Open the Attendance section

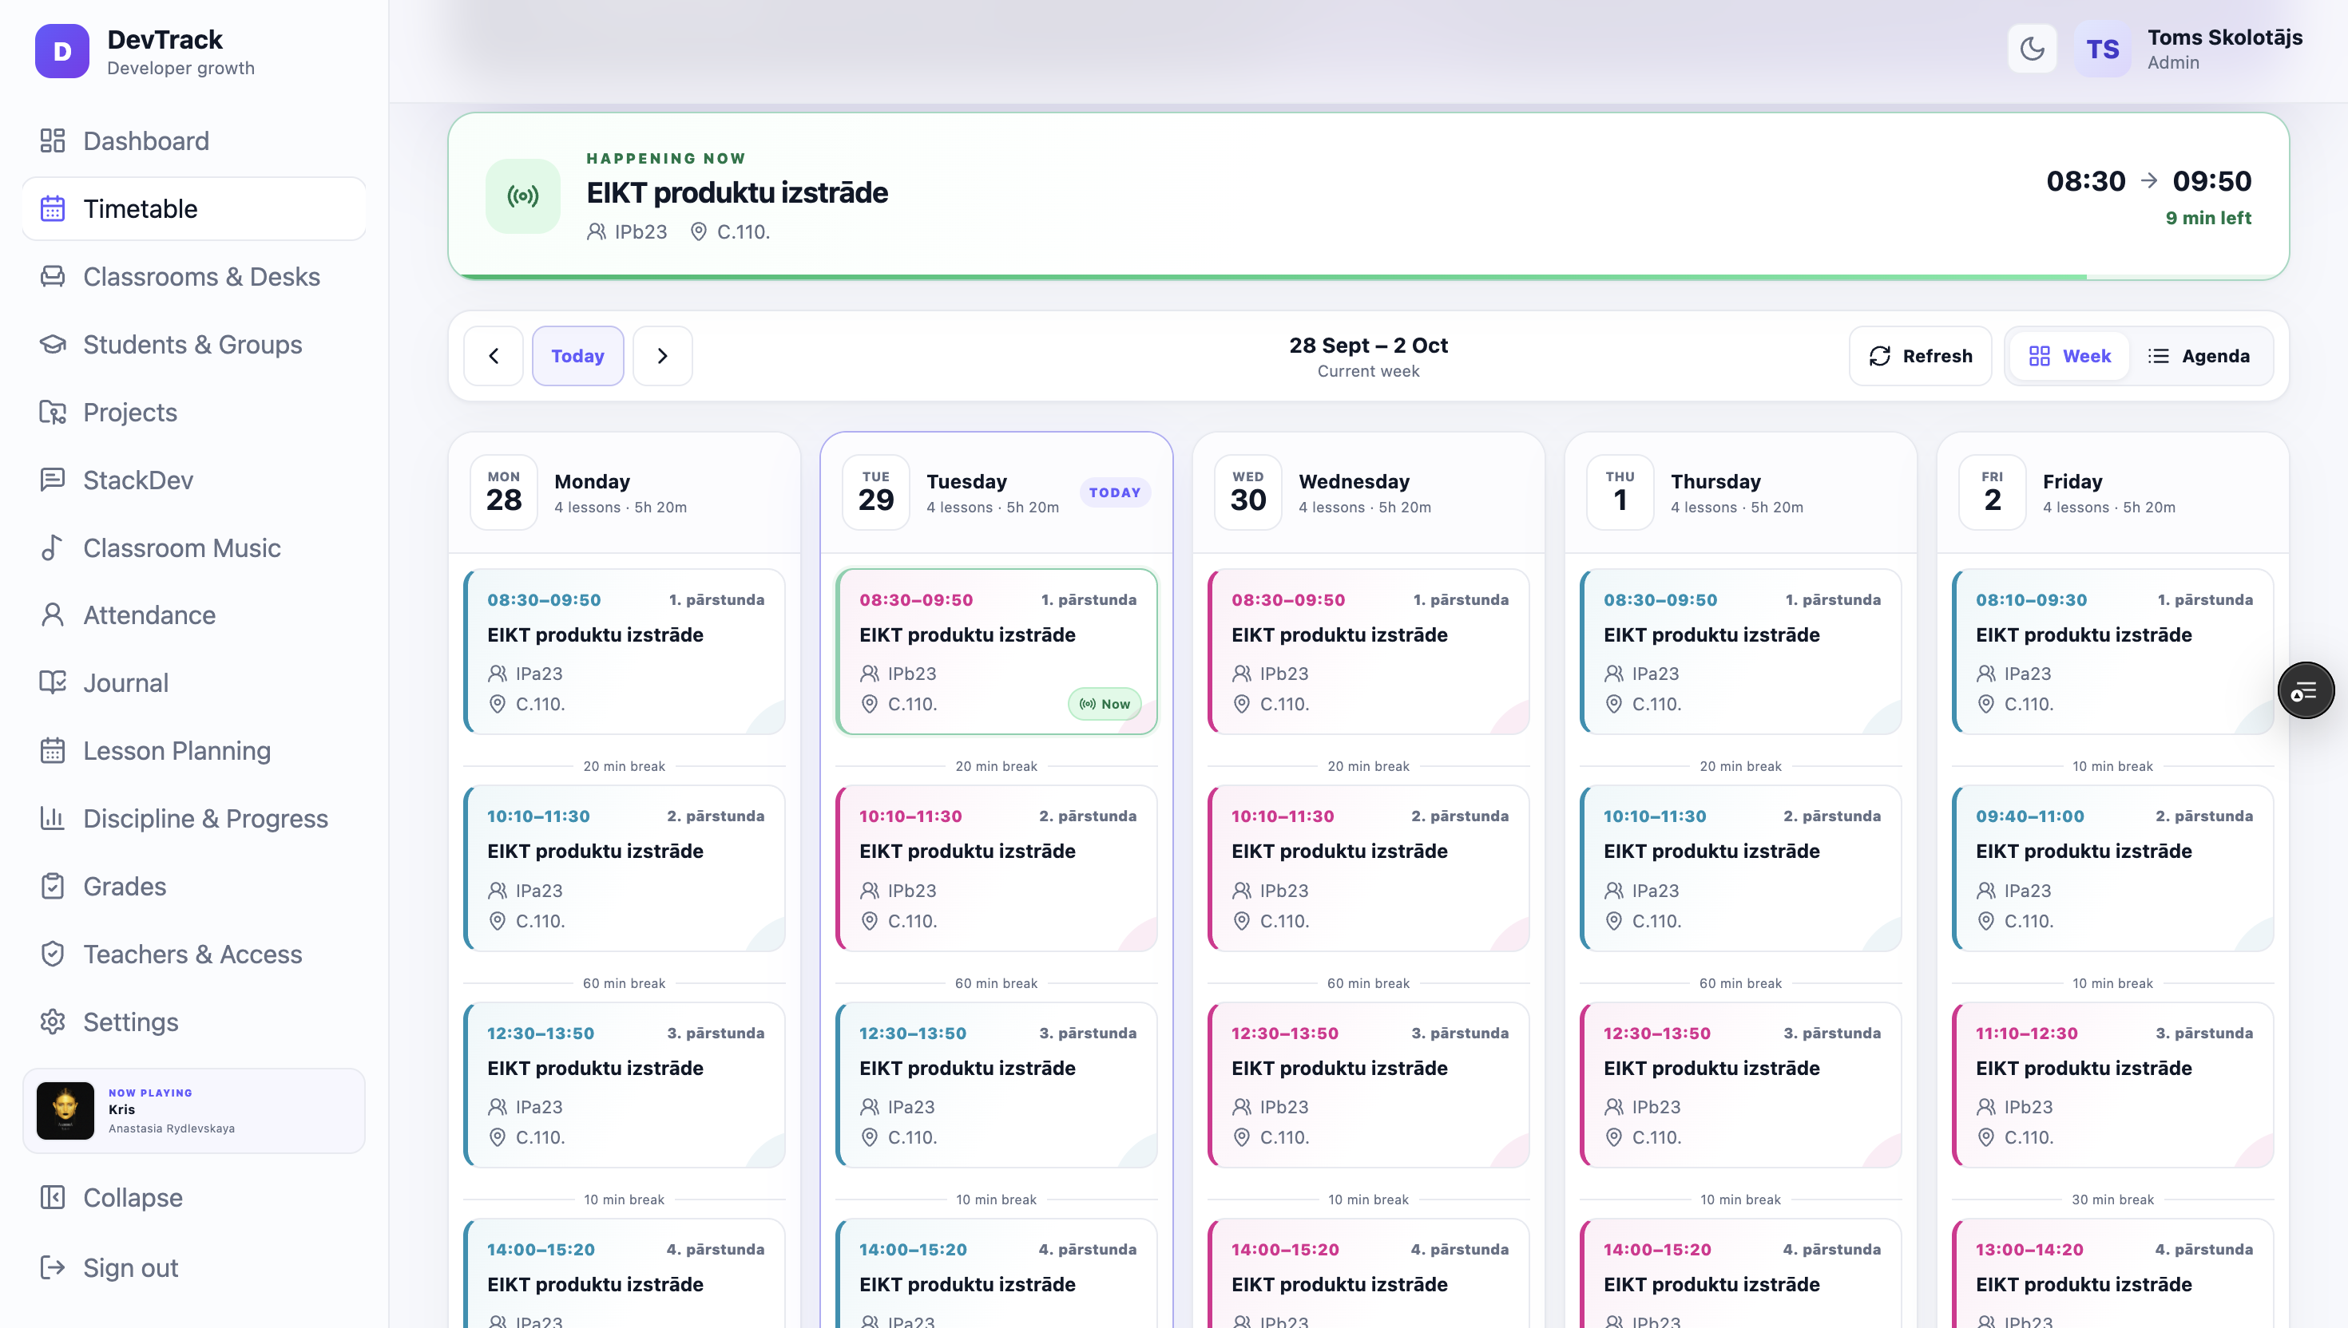(193, 615)
